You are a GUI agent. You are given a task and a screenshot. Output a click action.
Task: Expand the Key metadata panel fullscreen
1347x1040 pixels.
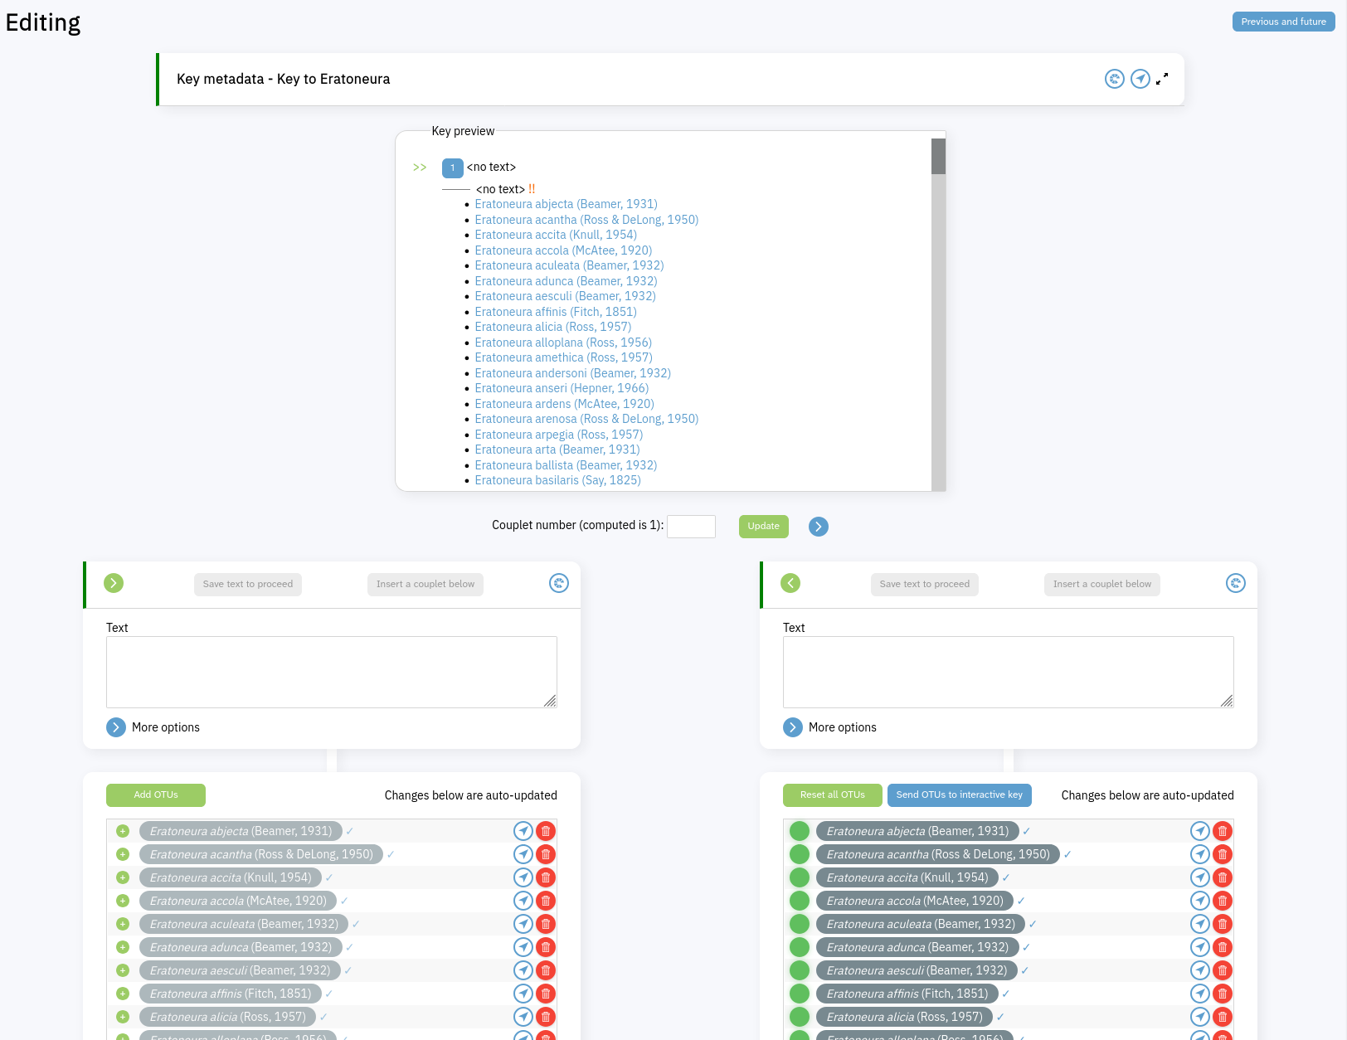coord(1162,79)
